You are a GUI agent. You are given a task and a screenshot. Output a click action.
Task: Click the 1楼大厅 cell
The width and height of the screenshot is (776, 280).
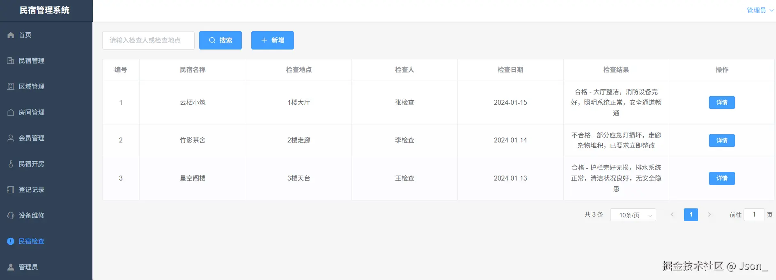pos(298,102)
